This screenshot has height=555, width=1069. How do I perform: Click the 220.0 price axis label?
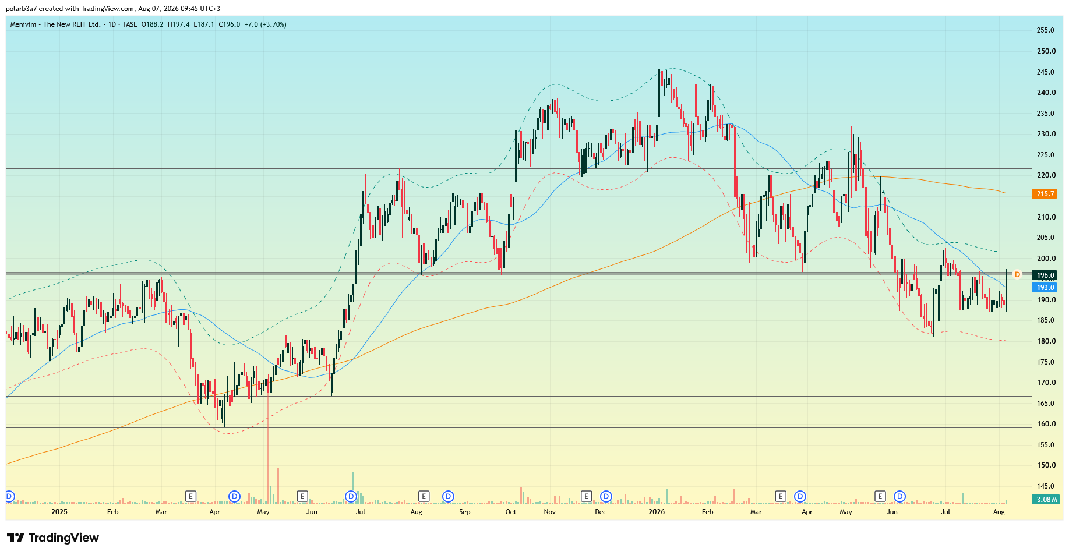(x=1046, y=175)
